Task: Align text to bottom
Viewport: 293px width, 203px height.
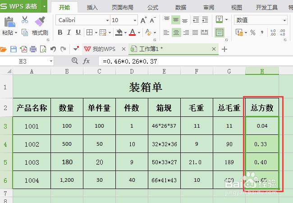Action: [x=185, y=20]
